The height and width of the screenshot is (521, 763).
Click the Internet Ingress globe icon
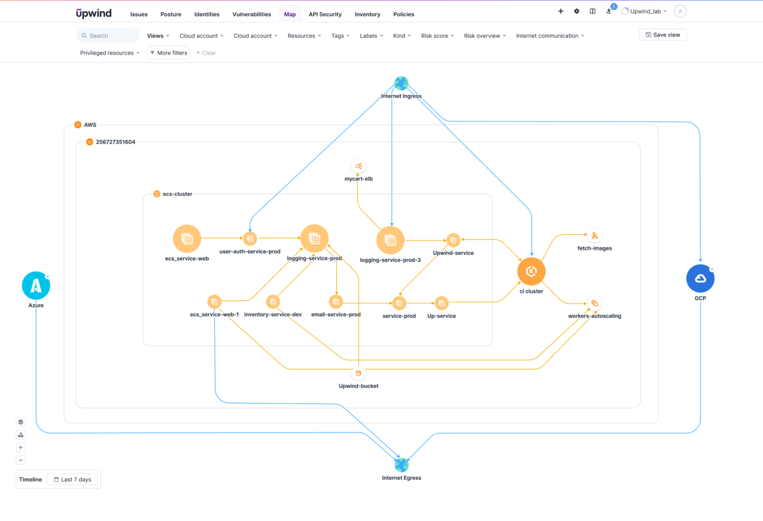401,83
